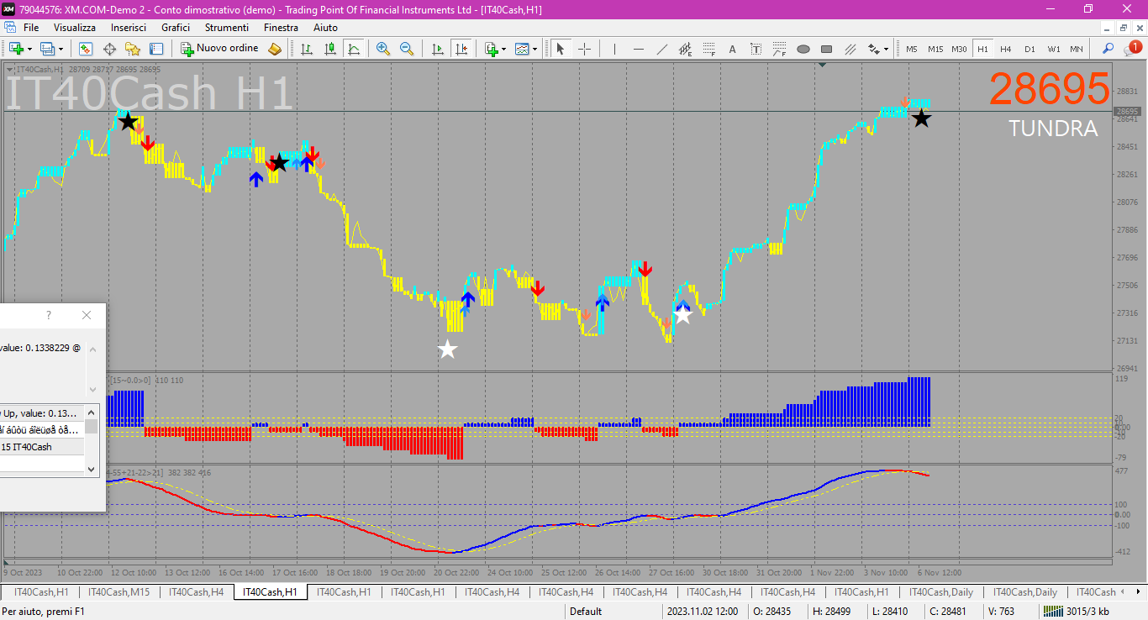The image size is (1148, 620).
Task: Expand the IT40Cash,H1 chart title triangle
Action: [9, 69]
